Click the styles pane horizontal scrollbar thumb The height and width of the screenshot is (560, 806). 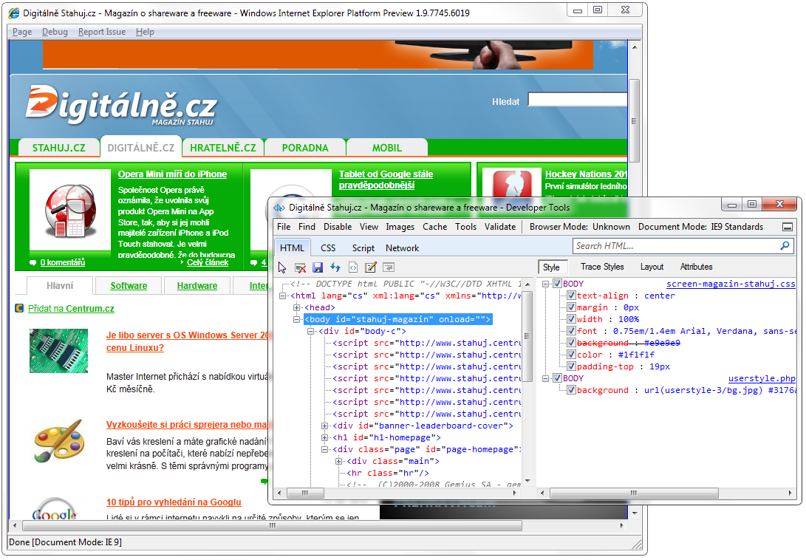point(633,493)
